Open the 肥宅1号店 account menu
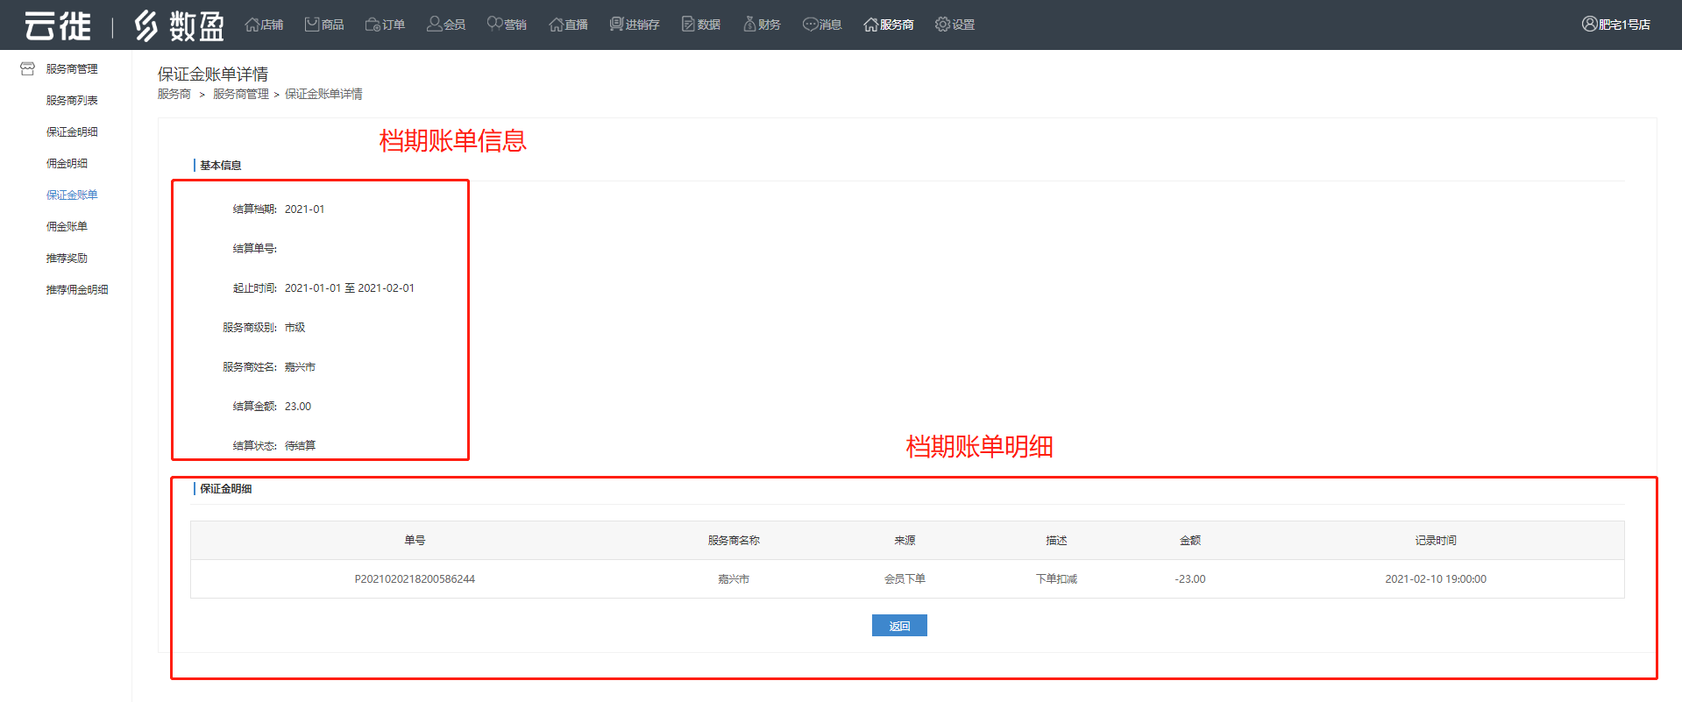 pos(1615,25)
